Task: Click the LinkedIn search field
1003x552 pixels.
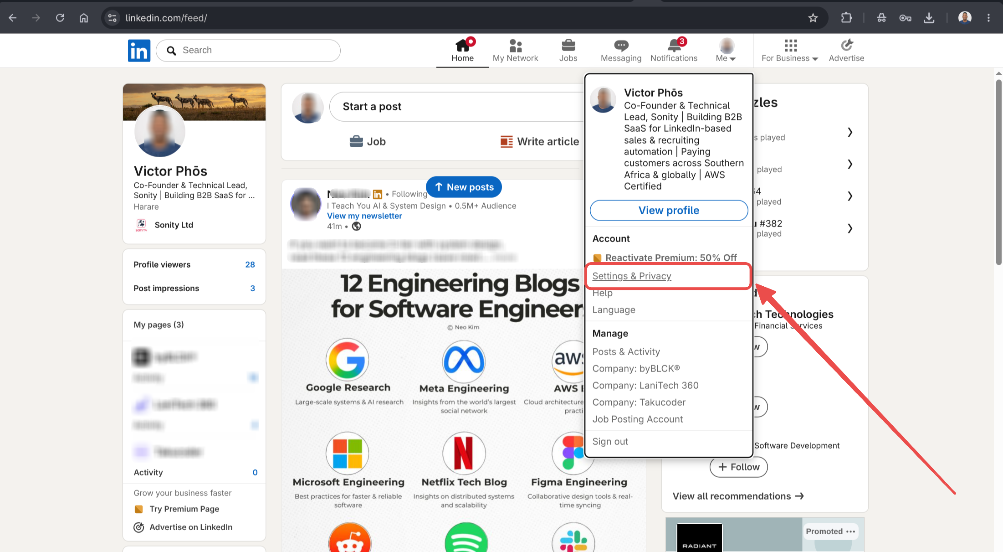Action: (248, 50)
